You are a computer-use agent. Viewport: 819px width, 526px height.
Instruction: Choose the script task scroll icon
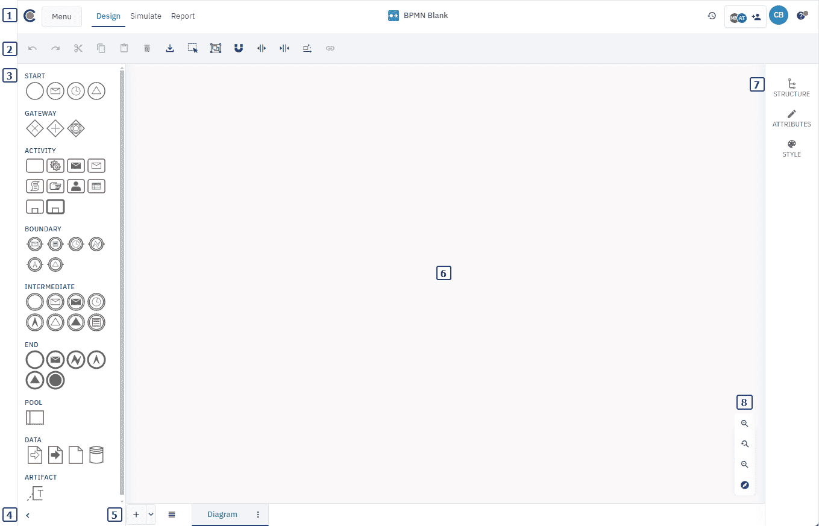tap(35, 186)
